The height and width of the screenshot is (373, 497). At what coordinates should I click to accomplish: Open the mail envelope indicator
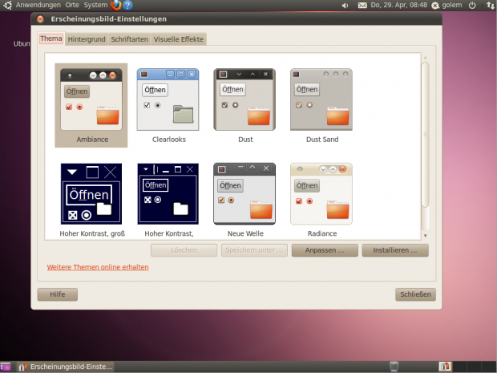[x=362, y=6]
